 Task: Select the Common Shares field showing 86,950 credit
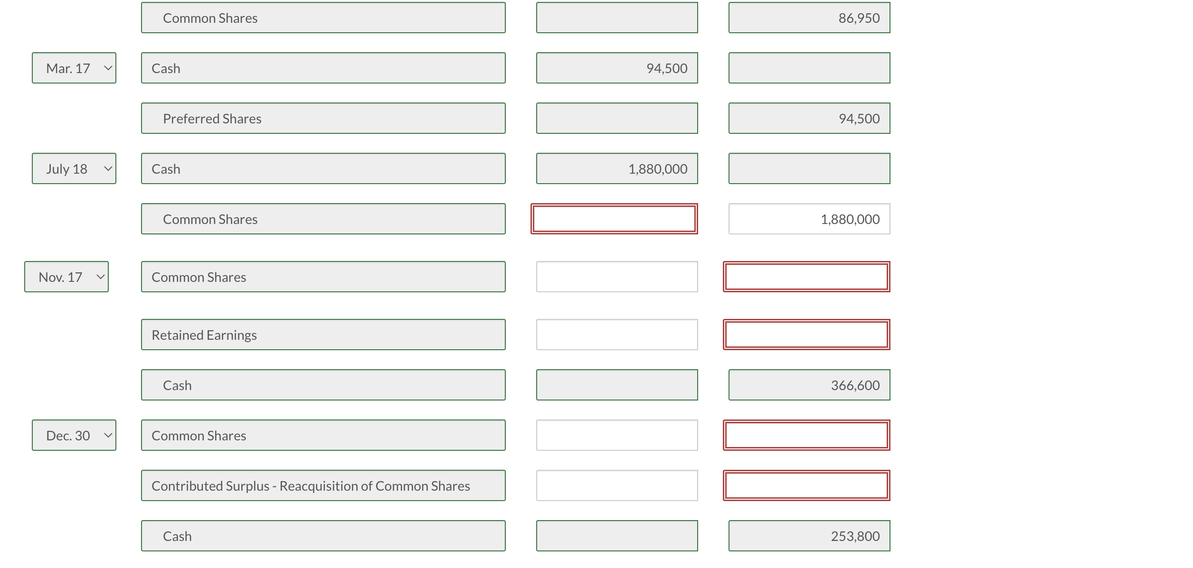(x=808, y=18)
